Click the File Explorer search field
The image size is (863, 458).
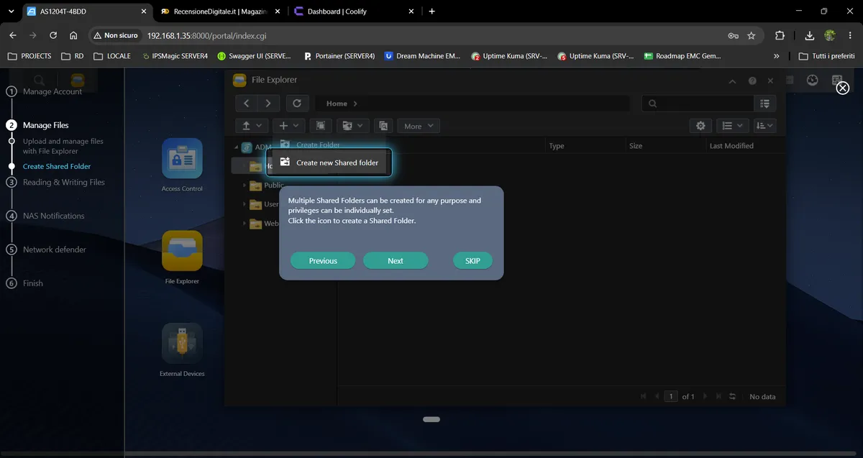tap(698, 104)
